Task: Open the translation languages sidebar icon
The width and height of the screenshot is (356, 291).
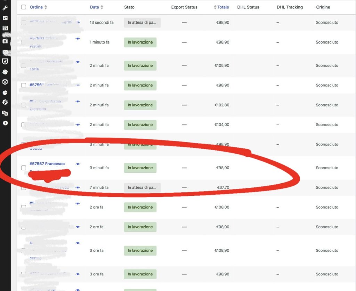Action: pos(5,113)
